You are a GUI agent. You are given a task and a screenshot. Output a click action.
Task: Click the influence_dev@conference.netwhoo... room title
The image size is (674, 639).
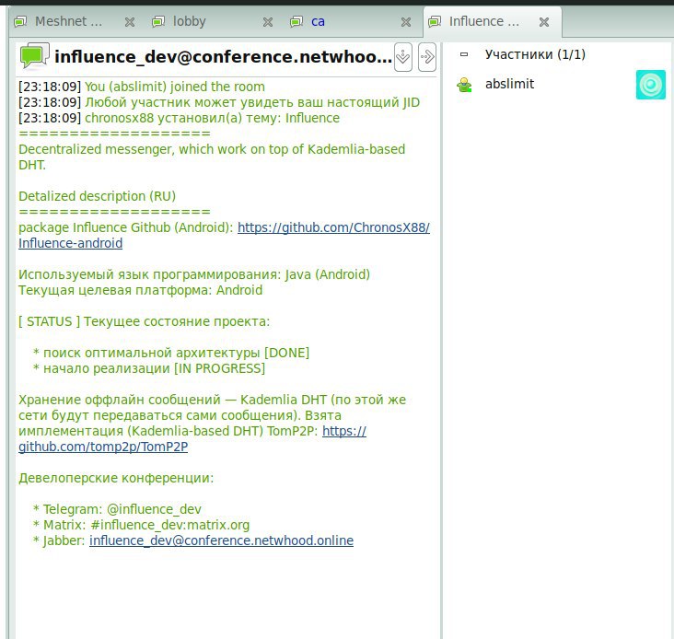pos(224,57)
